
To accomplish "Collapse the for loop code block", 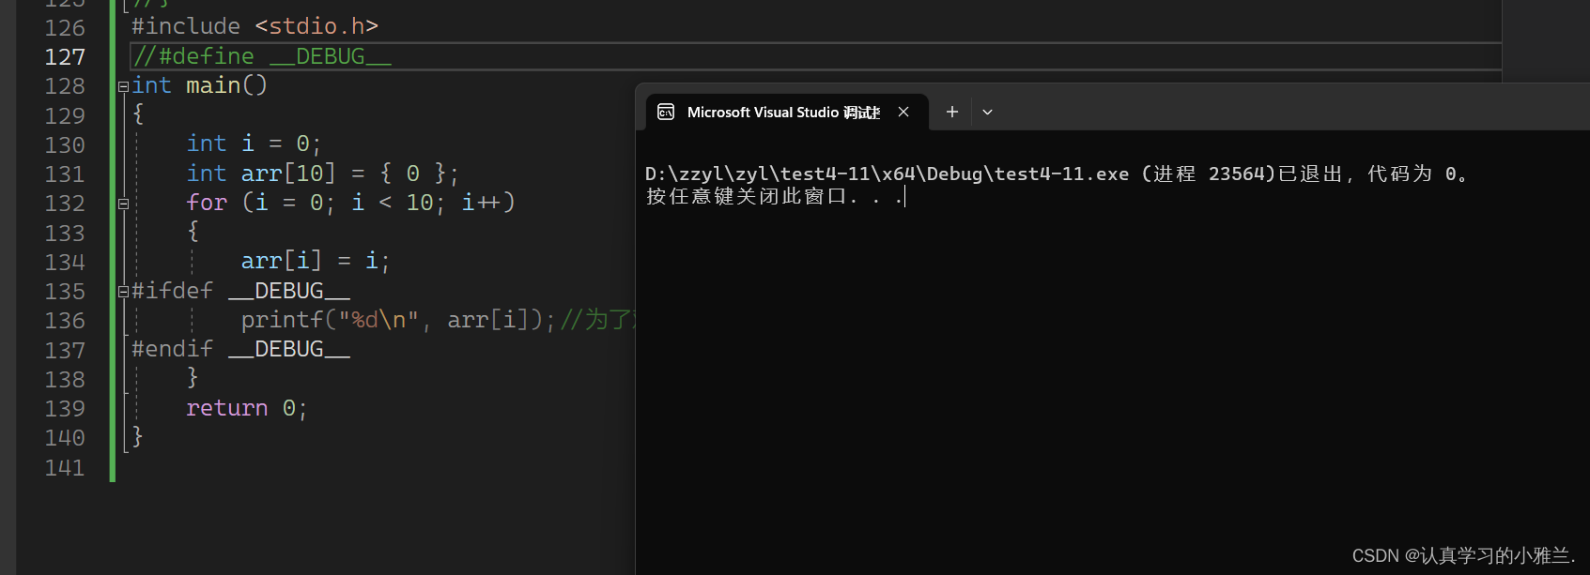I will coord(123,204).
